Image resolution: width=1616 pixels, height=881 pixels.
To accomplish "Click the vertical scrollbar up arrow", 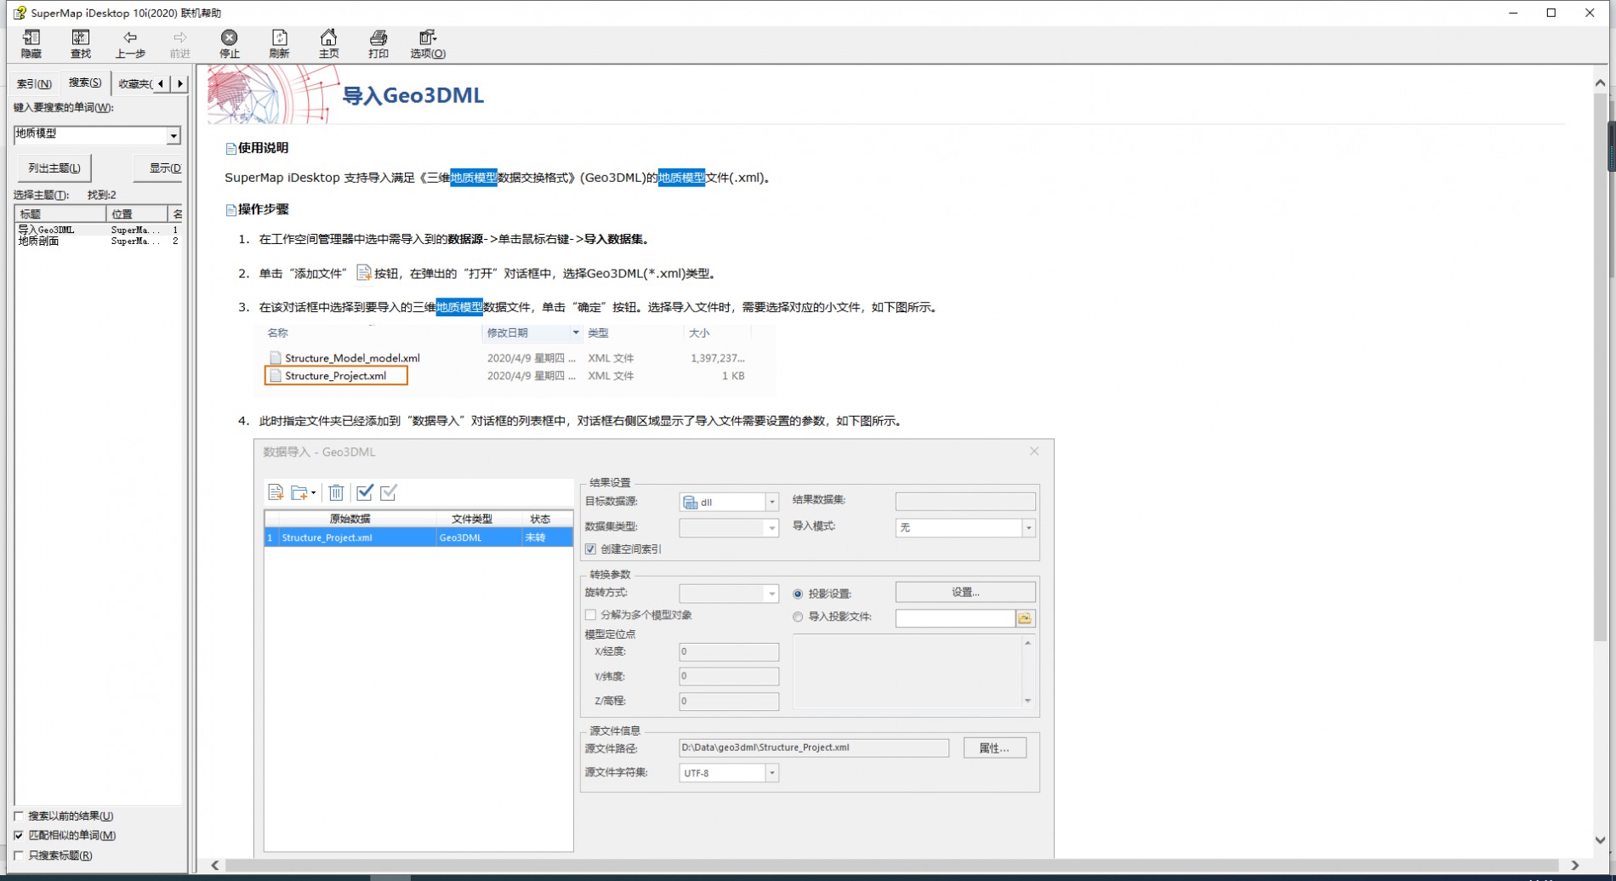I will 1600,83.
